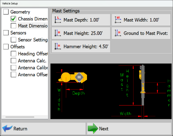The image size is (173, 136).
Task: Check the Antenna Offset checkbox
Action: [13, 75]
